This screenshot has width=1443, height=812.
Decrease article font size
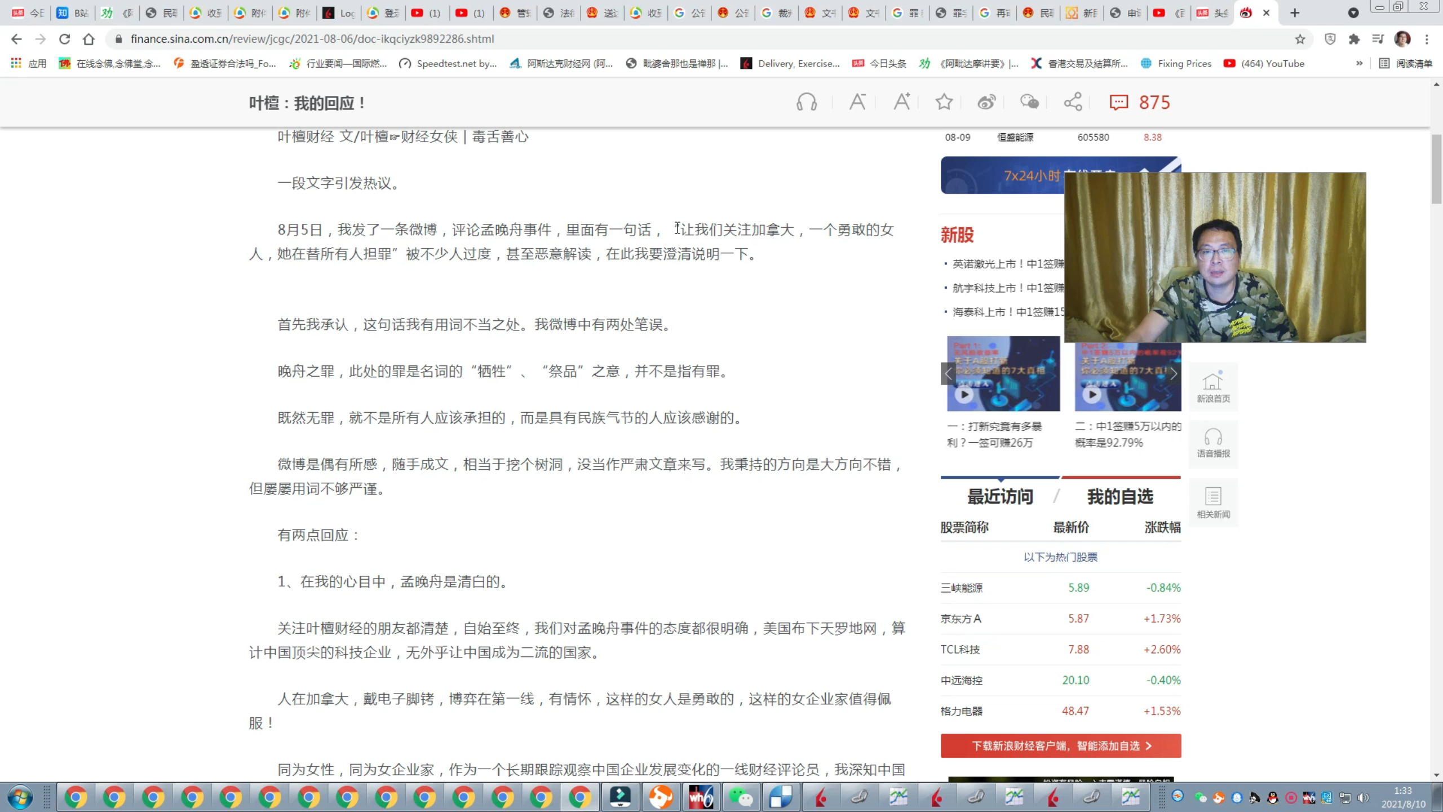(x=857, y=102)
